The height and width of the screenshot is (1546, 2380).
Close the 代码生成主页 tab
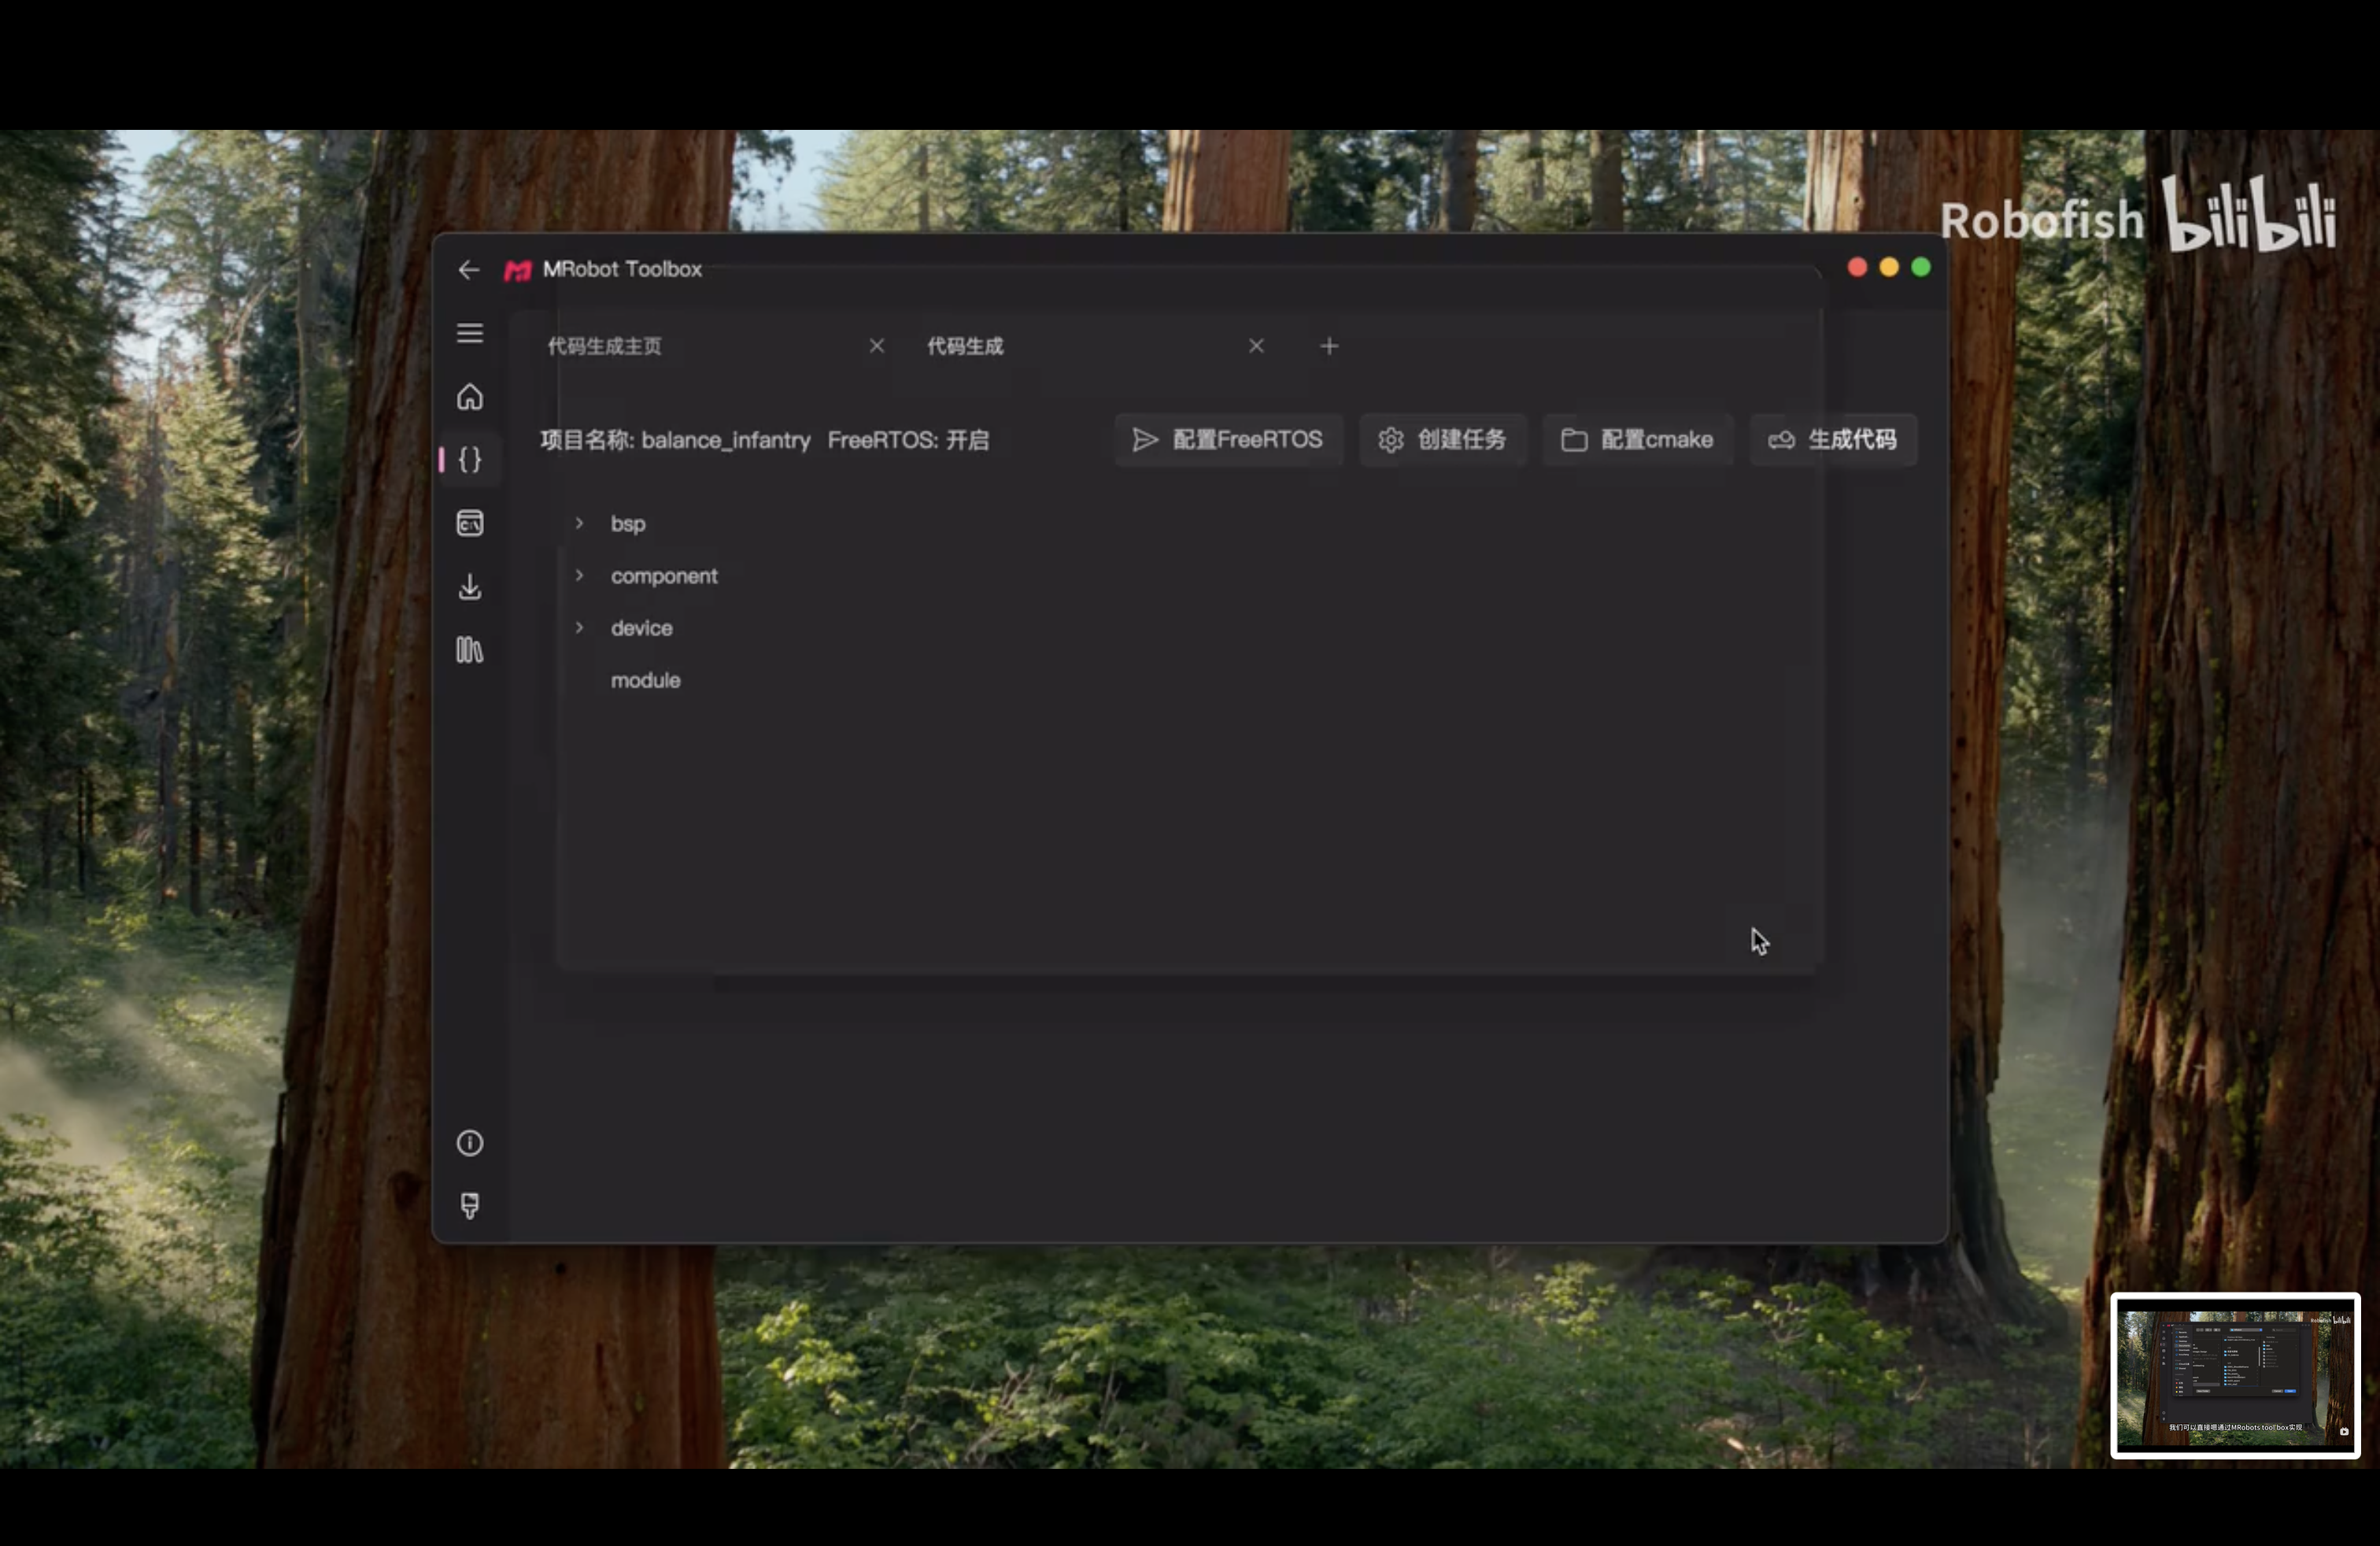877,346
